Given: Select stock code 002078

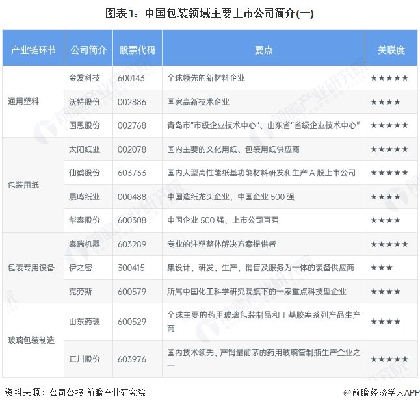Looking at the screenshot, I should coord(132,149).
